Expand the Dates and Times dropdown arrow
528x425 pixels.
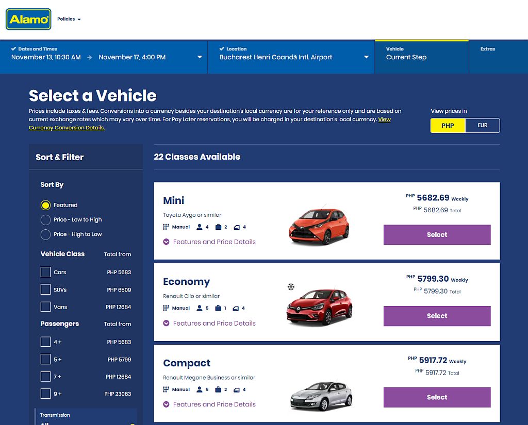pos(200,57)
